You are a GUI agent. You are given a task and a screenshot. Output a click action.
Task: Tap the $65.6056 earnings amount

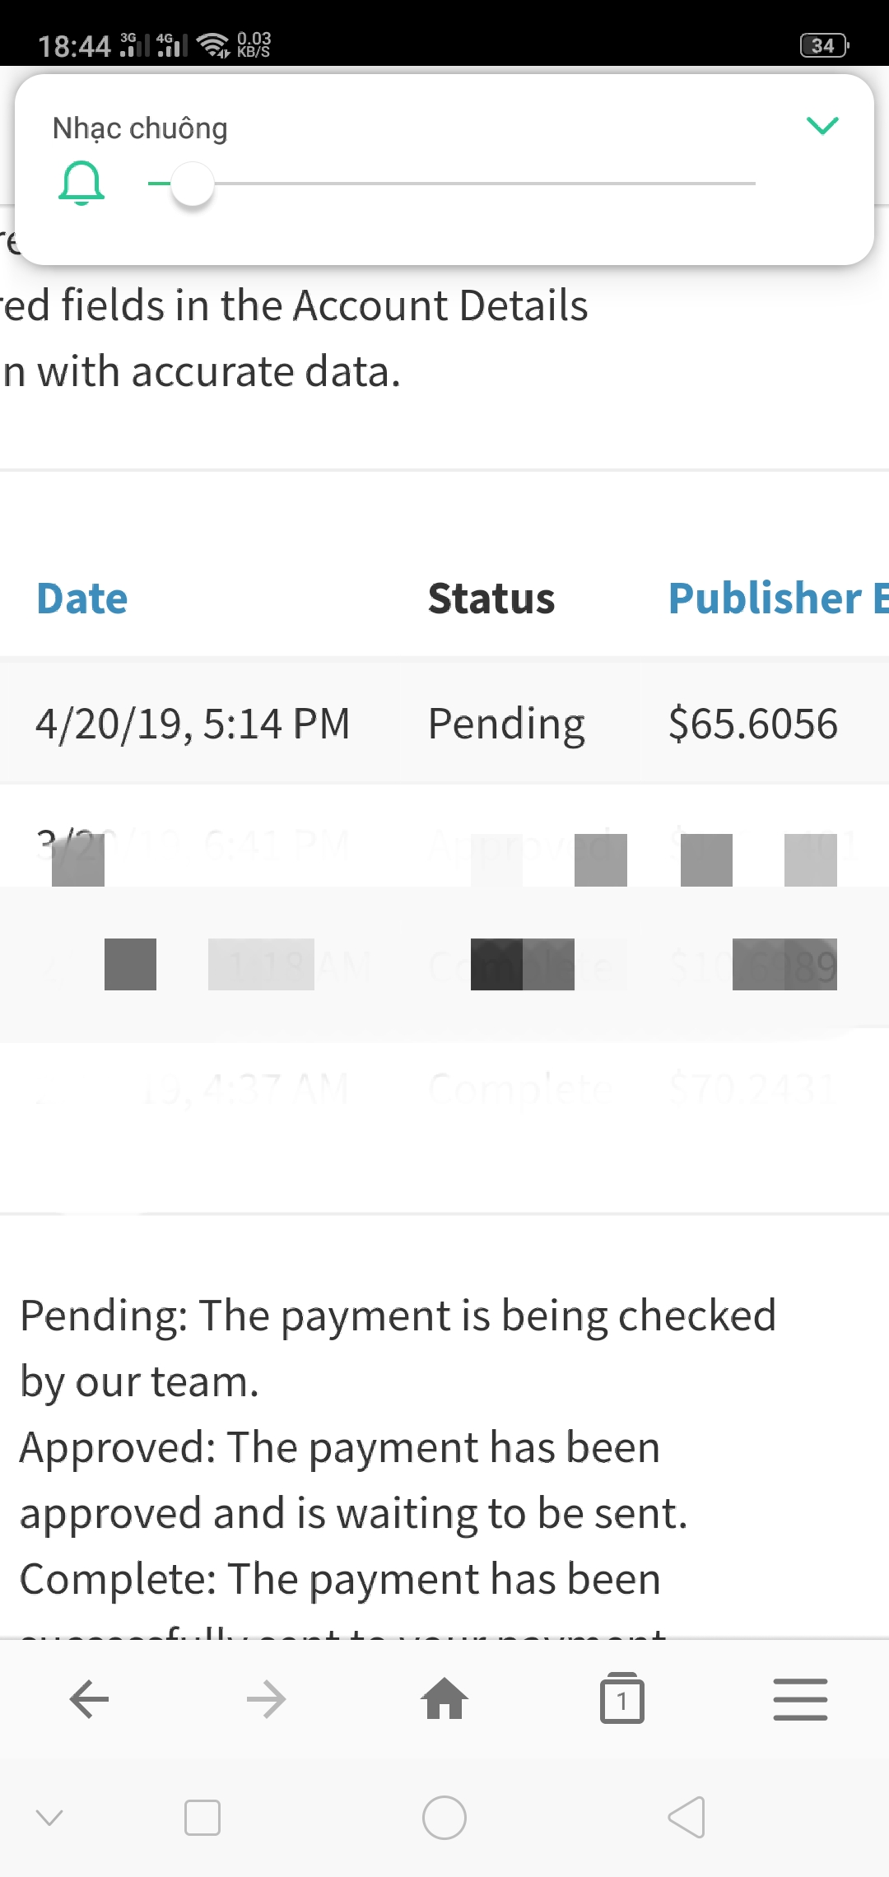pos(752,724)
